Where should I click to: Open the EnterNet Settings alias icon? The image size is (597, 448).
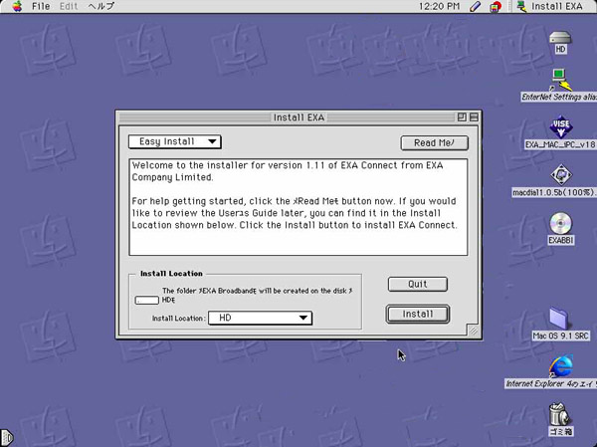(560, 78)
